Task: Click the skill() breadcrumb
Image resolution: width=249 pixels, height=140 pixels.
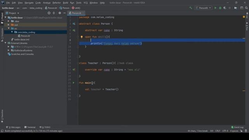Action: click(76, 8)
